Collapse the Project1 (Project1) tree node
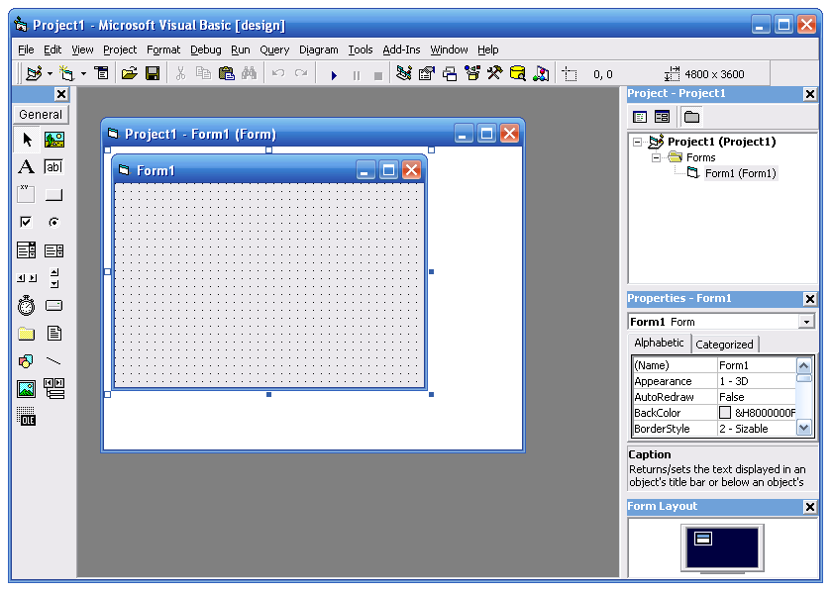 click(x=638, y=142)
